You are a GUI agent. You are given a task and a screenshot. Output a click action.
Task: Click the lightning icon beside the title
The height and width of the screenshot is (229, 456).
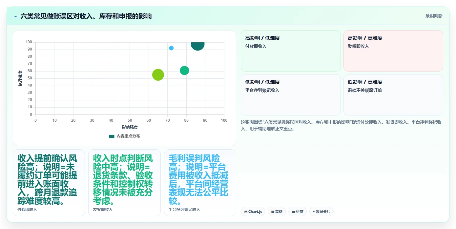(16, 16)
